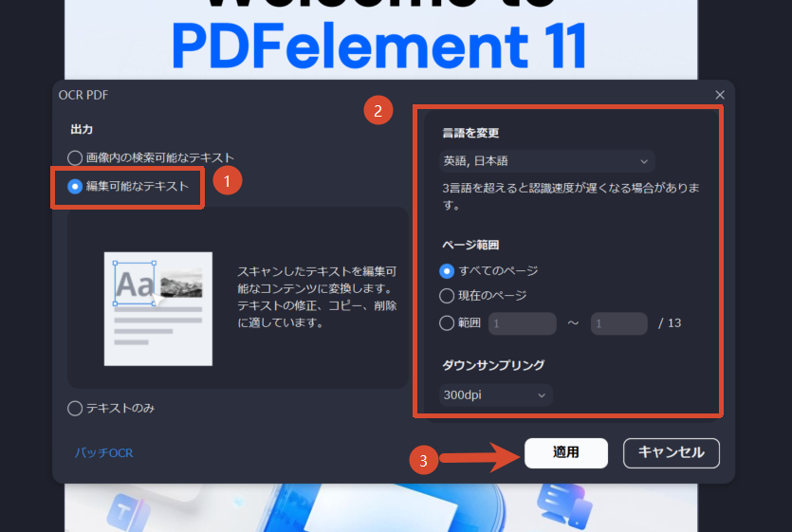Viewport: 792px width, 532px height.
Task: Click PDFelement 11 title in background window
Action: tap(379, 45)
